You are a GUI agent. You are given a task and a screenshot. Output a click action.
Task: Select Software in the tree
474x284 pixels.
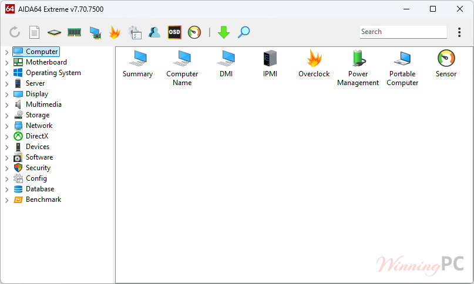click(x=33, y=157)
